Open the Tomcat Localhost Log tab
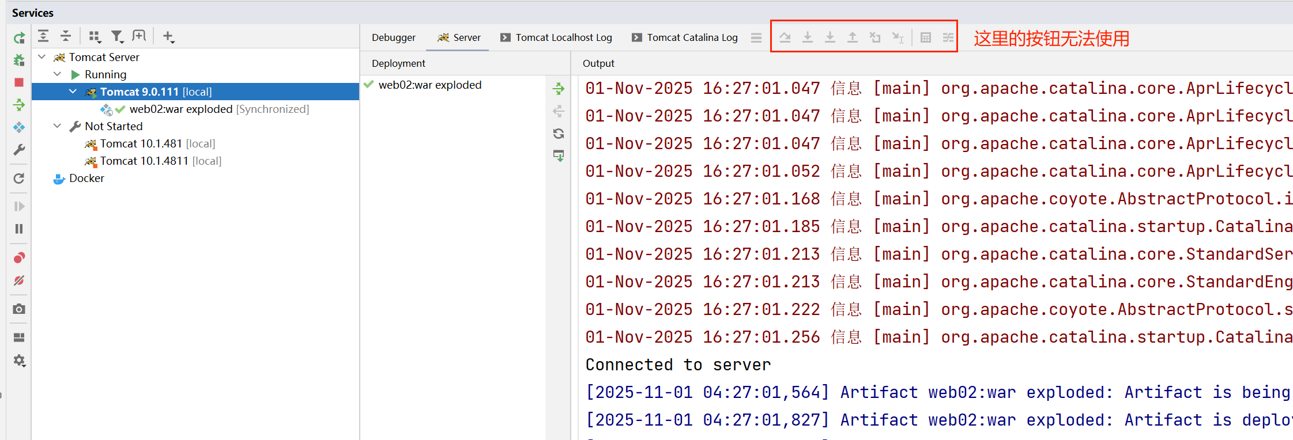Viewport: 1293px width, 440px height. pyautogui.click(x=556, y=37)
